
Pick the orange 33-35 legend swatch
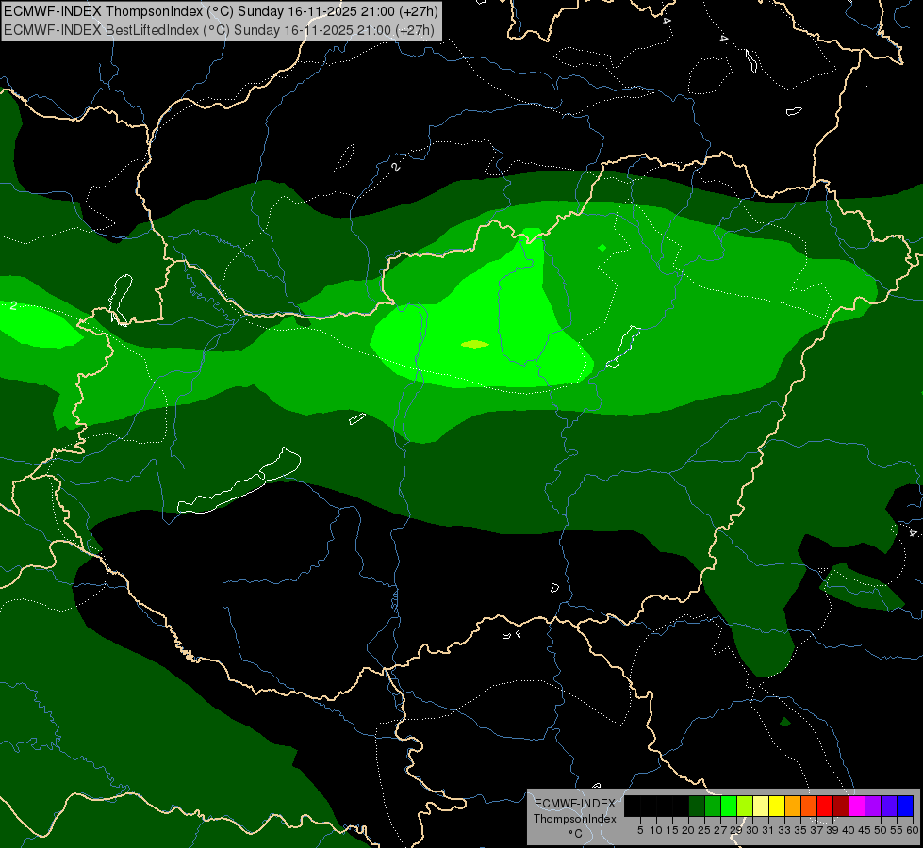(793, 806)
